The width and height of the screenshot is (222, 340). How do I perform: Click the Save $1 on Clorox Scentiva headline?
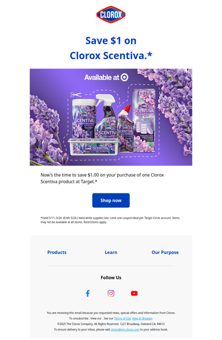(111, 48)
